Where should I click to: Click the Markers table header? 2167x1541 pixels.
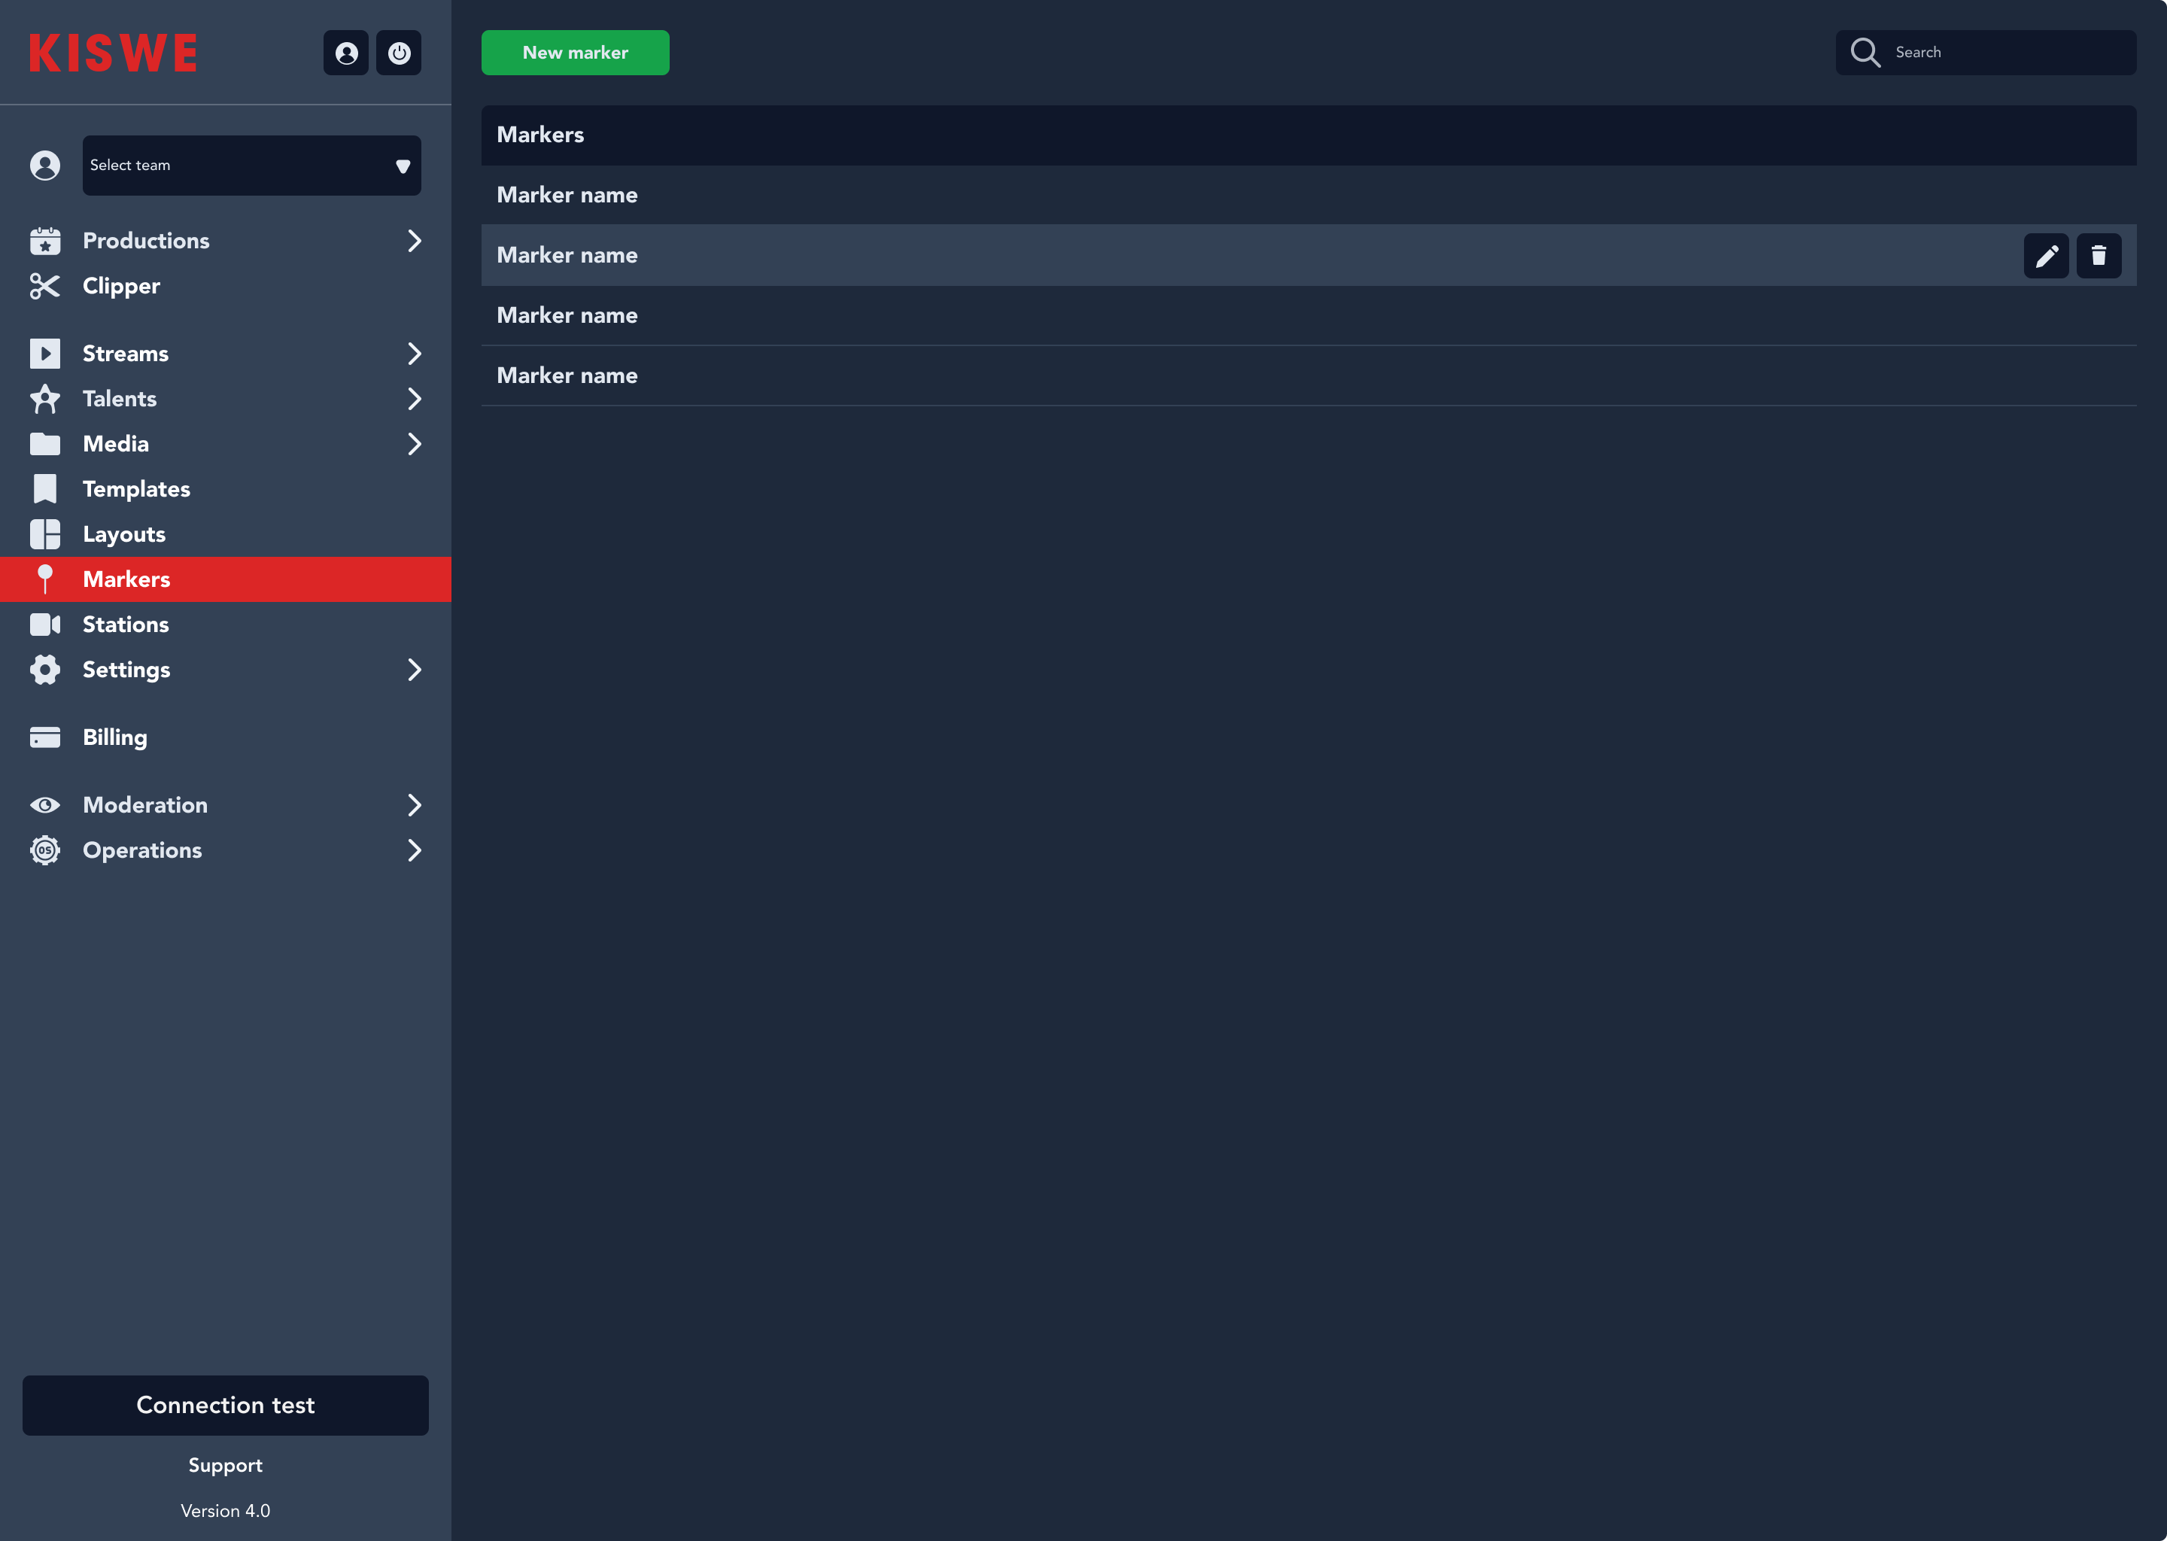pyautogui.click(x=1309, y=135)
